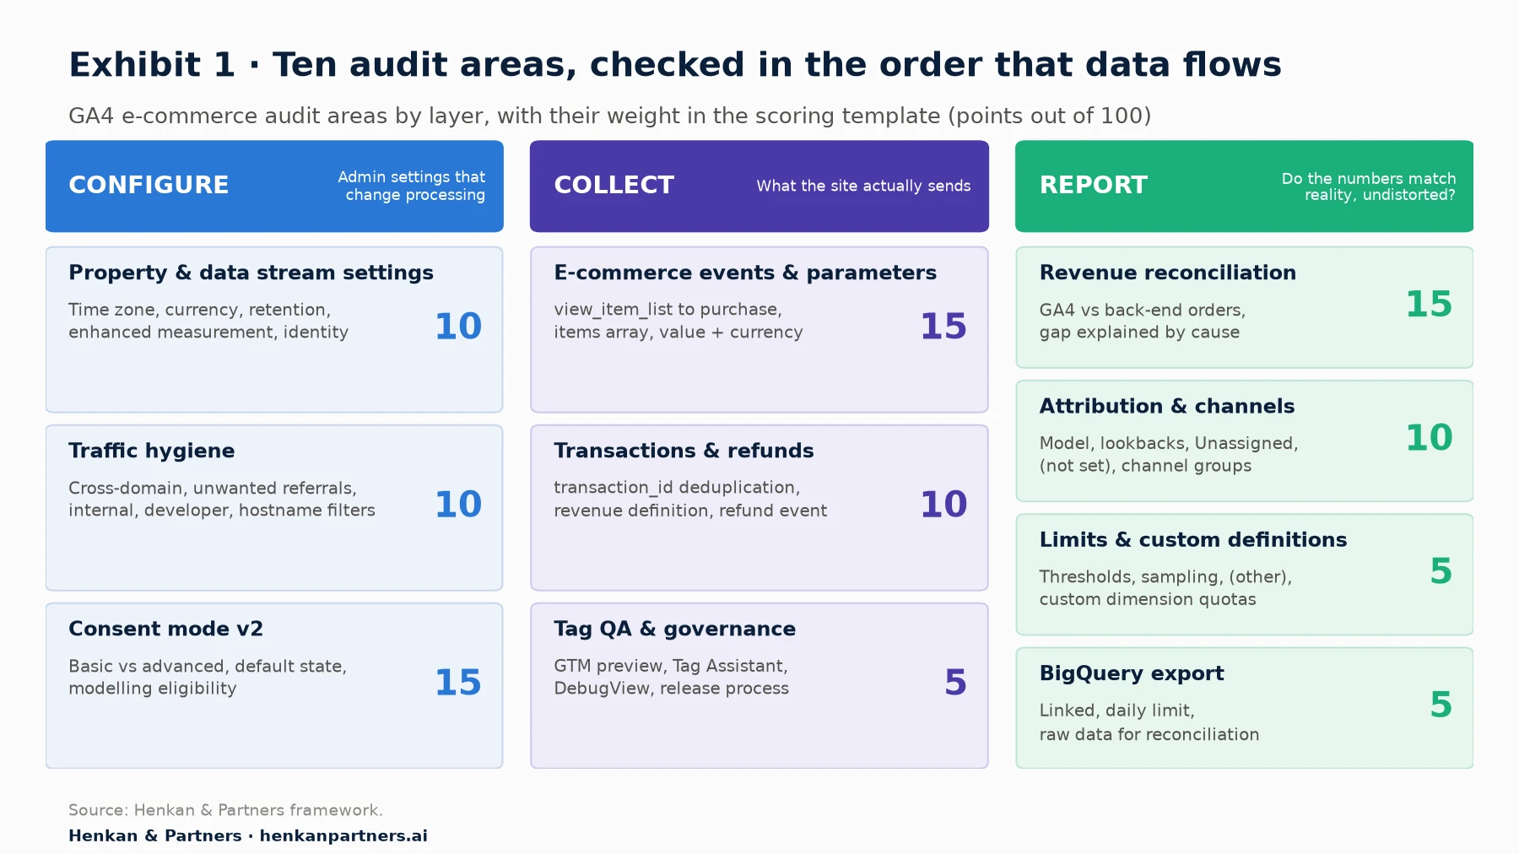Select 'Time zone, currency, retention' description

(x=208, y=321)
